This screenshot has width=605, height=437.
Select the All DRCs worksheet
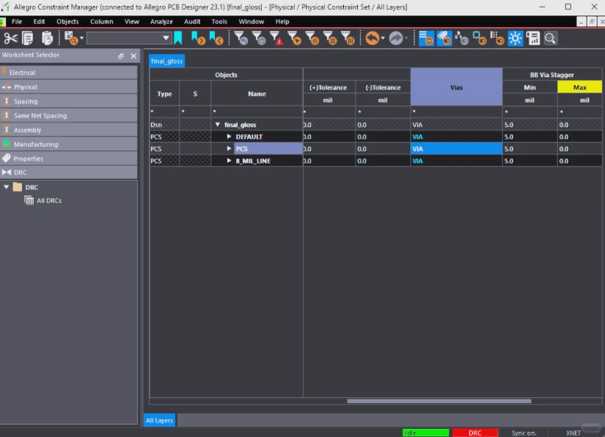point(48,201)
